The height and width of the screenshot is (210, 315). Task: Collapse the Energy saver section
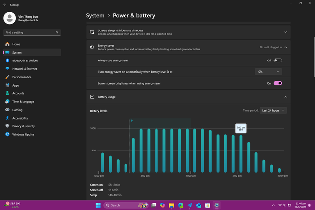pos(286,47)
